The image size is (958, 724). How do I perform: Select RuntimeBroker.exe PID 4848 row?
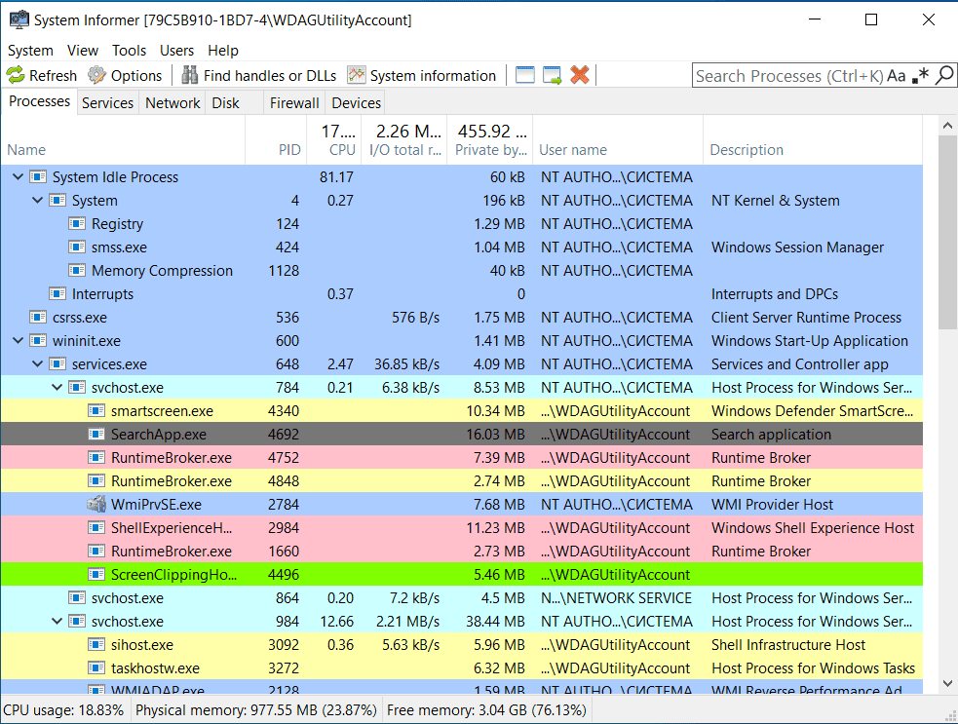pos(462,480)
